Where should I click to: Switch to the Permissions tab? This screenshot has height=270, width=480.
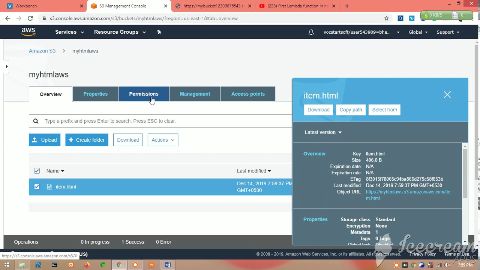(144, 94)
